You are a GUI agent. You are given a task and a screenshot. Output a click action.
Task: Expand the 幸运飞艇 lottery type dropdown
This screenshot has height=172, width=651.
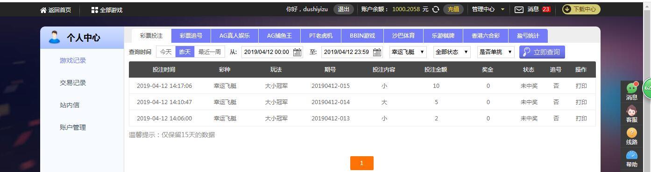[x=408, y=52]
